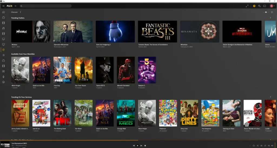277x148 pixels.
Task: Open Jimmy Savile: A British Horror Story poster
Action: 20,113
